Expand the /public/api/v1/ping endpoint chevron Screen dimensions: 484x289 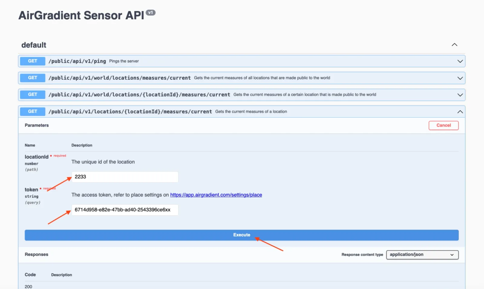[x=460, y=61]
